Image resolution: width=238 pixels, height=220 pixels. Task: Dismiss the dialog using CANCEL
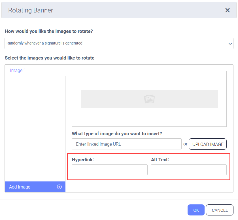pyautogui.click(x=220, y=210)
